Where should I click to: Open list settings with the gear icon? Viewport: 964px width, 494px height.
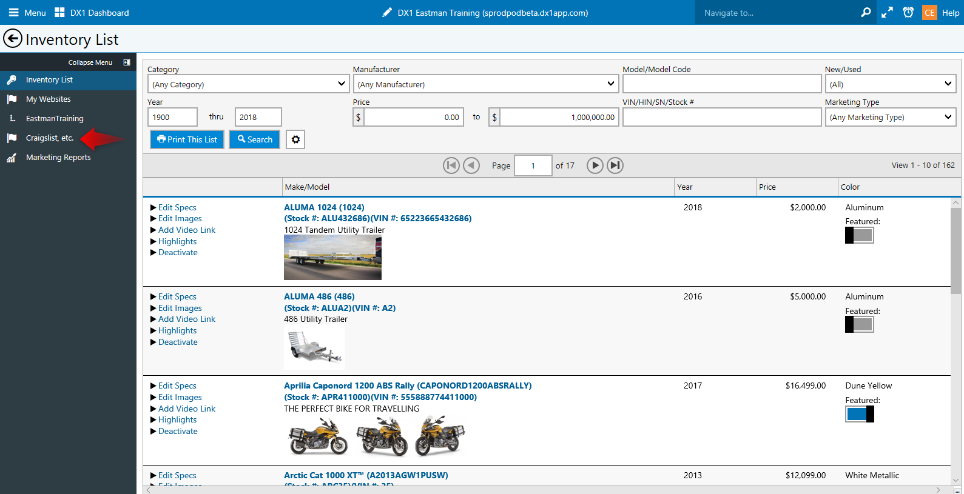click(295, 139)
